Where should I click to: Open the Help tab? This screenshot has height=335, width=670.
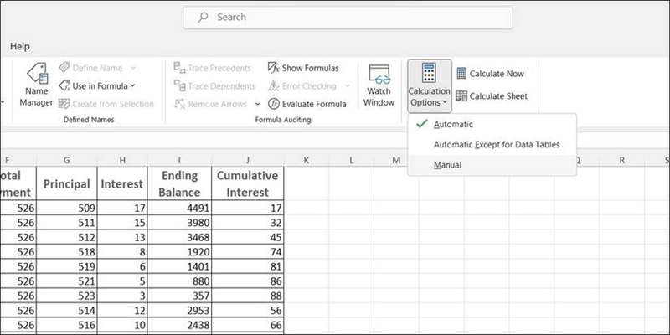(x=20, y=47)
